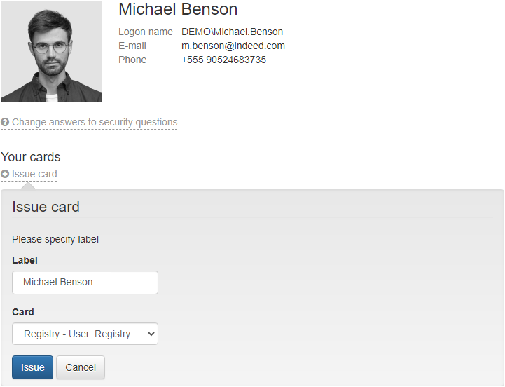The width and height of the screenshot is (505, 387).
Task: Click the question mark help icon
Action: [x=5, y=122]
